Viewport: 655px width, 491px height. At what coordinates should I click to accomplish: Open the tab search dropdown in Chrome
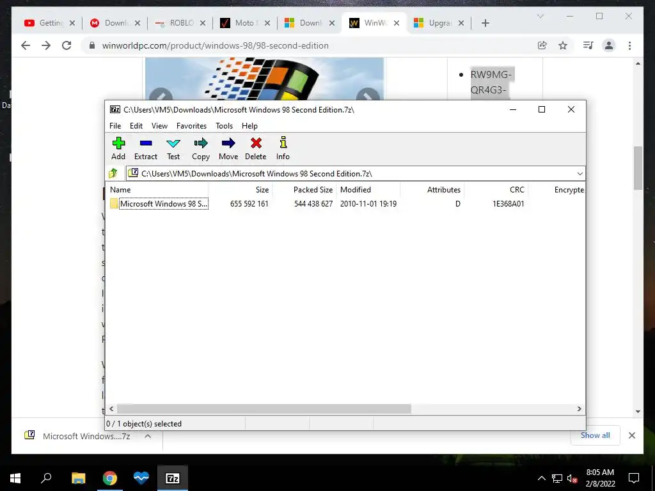540,16
